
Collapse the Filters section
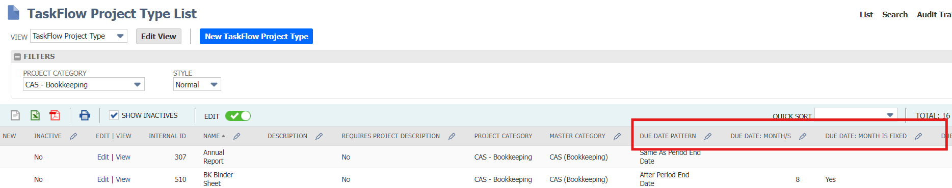point(17,57)
